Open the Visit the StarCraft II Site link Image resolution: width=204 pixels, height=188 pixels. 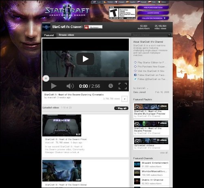click(151, 71)
